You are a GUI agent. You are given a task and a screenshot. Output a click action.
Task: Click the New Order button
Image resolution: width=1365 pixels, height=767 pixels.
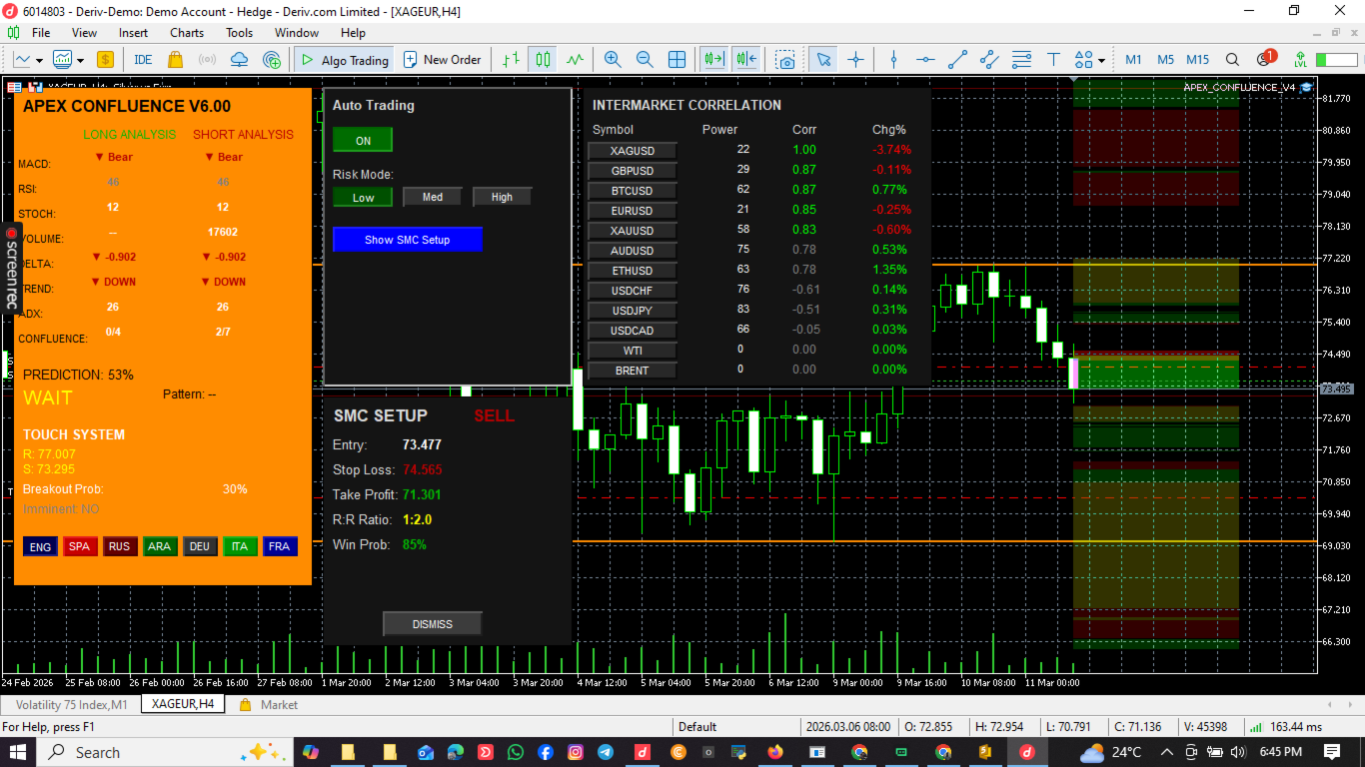(443, 60)
